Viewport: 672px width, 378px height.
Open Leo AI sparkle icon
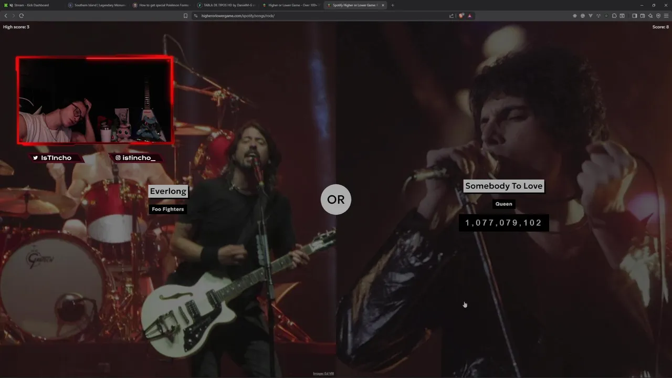(650, 16)
